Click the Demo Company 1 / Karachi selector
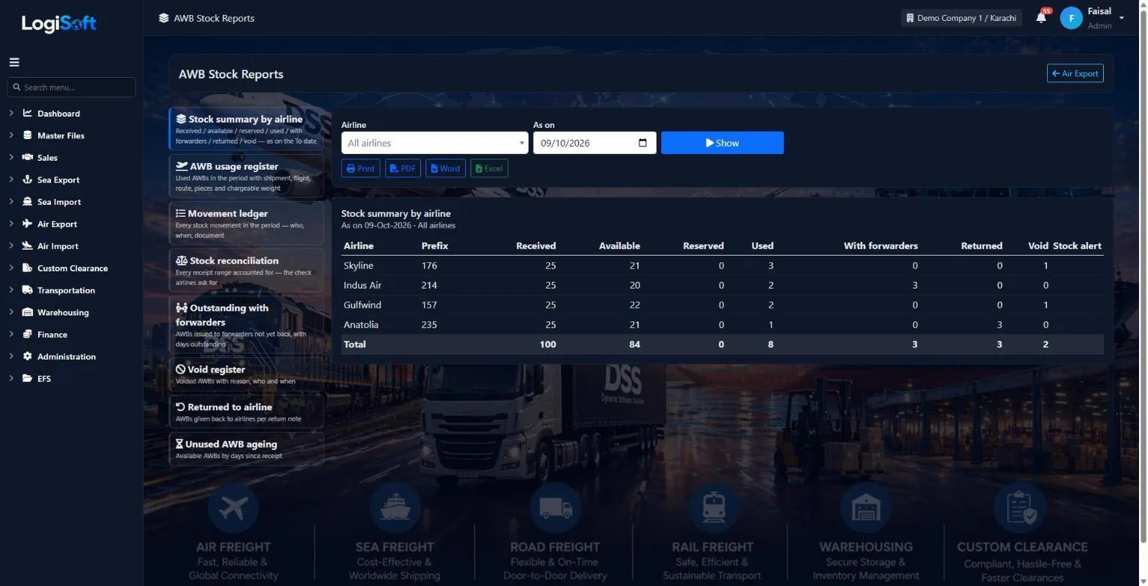 pyautogui.click(x=961, y=18)
